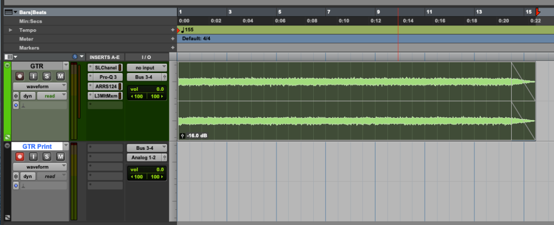Click the tempo quarter-note 155 event

tap(187, 30)
